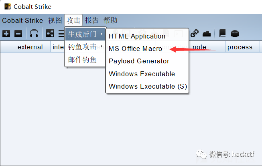The image size is (262, 166).
Task: Click the Disconnect minus icon
Action: (x=18, y=34)
